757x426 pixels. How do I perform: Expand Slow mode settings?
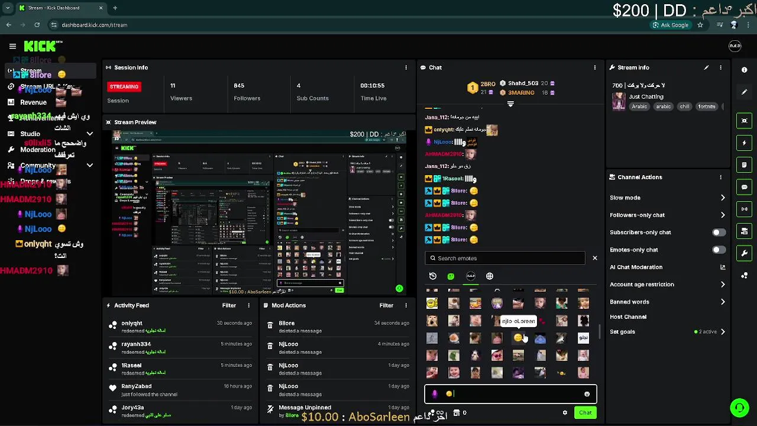668,198
